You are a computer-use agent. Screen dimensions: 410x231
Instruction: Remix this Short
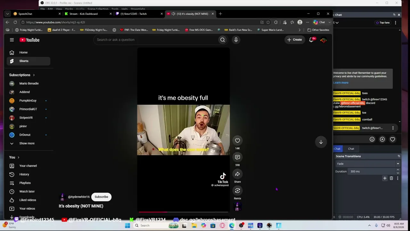click(x=237, y=191)
